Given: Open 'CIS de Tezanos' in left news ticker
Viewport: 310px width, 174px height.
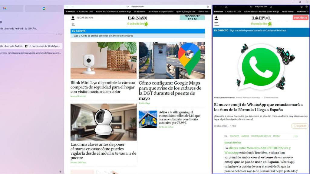Looking at the screenshot, I should tap(140, 12).
